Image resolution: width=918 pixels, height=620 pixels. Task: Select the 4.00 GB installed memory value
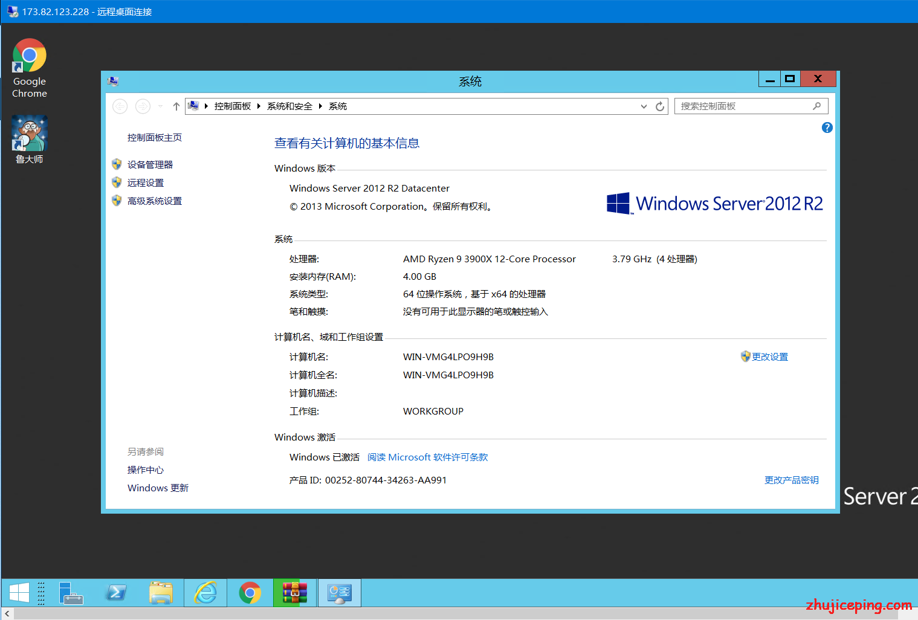(419, 276)
